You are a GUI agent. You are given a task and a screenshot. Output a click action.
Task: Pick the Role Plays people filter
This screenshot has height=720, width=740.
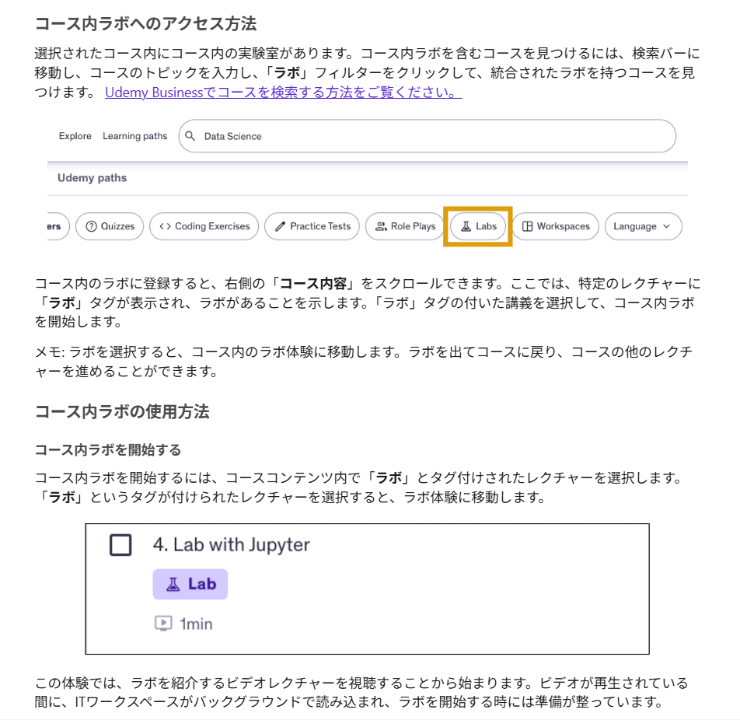point(405,226)
